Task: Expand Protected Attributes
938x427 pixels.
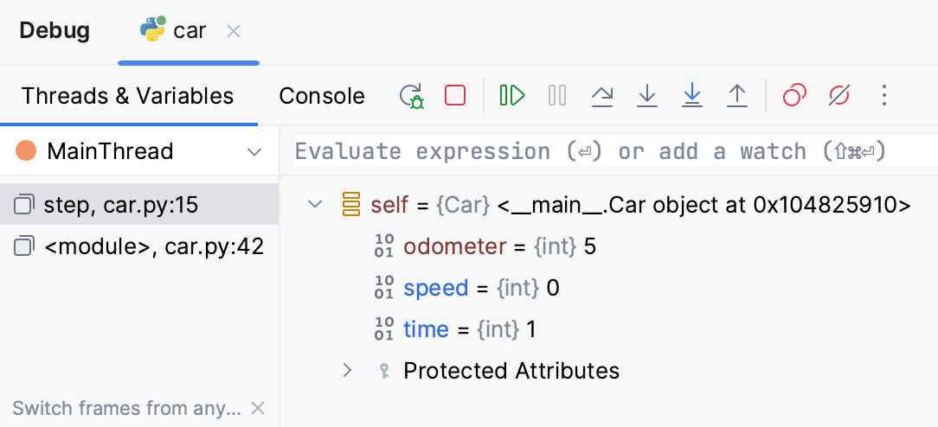Action: pos(347,371)
